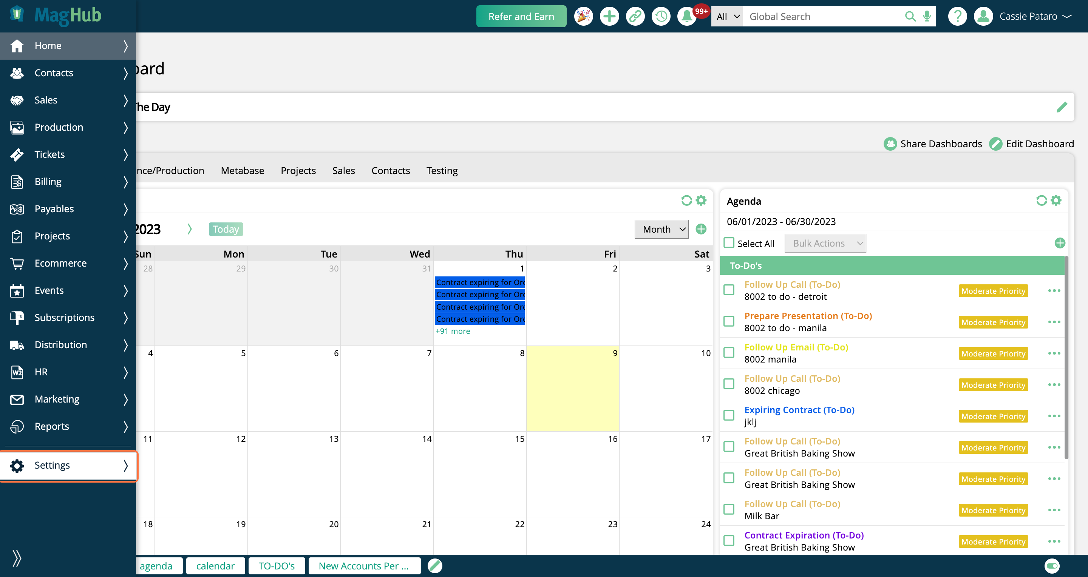Refresh the Agenda widget

1041,201
